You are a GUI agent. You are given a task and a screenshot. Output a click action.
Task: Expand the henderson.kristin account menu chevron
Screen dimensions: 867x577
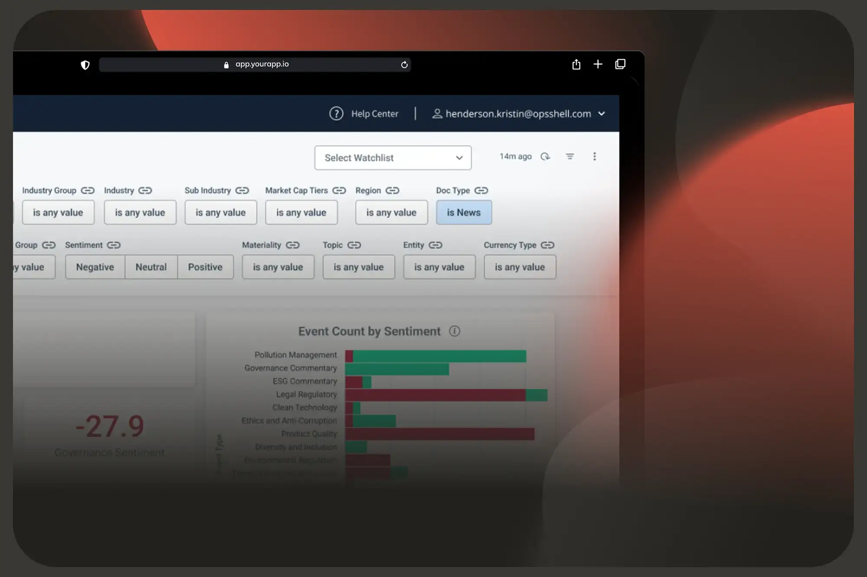pos(602,113)
